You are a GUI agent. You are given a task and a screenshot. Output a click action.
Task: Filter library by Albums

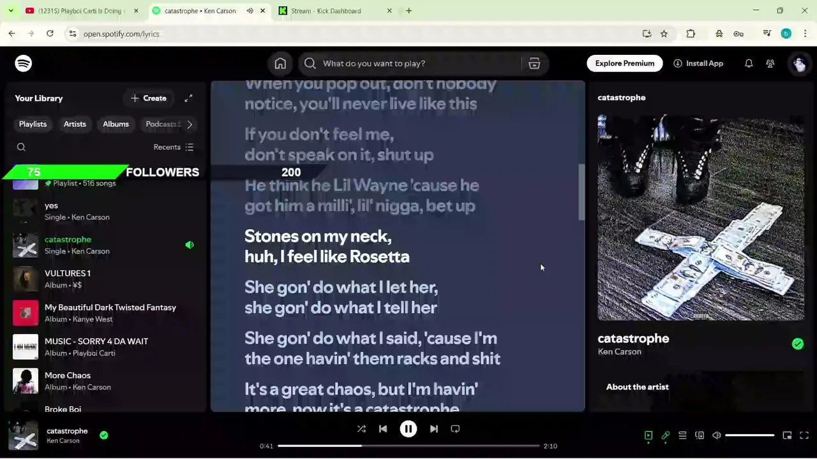[x=116, y=124]
